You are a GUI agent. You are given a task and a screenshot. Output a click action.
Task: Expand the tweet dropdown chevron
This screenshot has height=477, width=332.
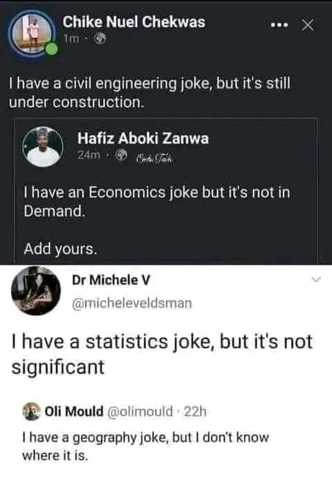pos(317,279)
